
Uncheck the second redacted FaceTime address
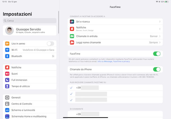pyautogui.click(x=115, y=94)
